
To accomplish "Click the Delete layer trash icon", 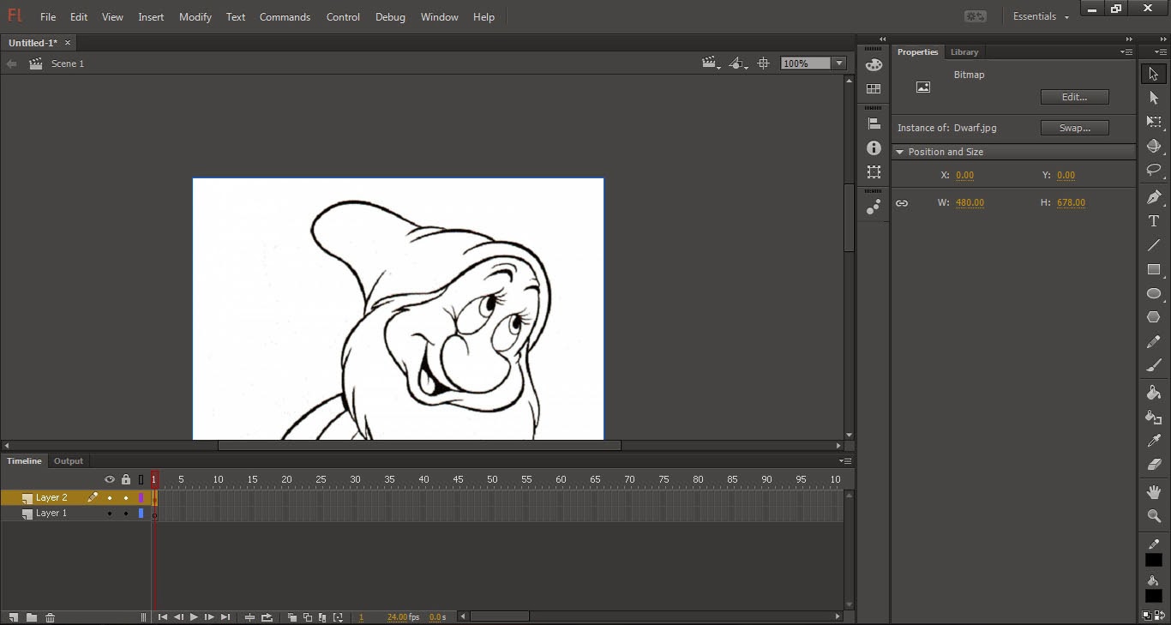I will tap(51, 617).
